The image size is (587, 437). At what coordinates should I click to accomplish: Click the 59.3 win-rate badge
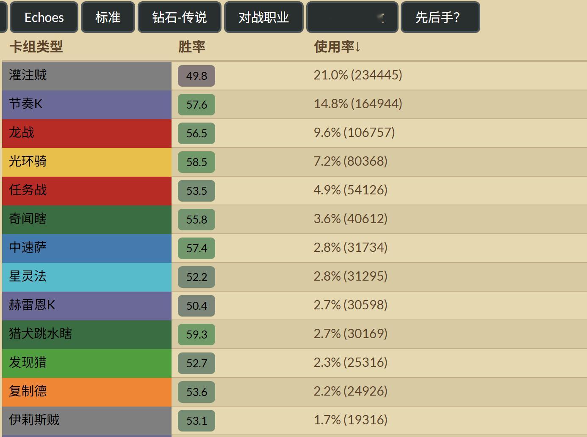pos(196,334)
